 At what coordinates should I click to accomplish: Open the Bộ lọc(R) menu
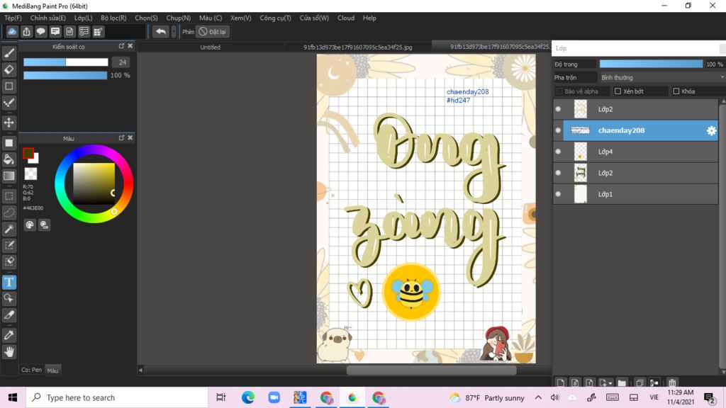(113, 18)
